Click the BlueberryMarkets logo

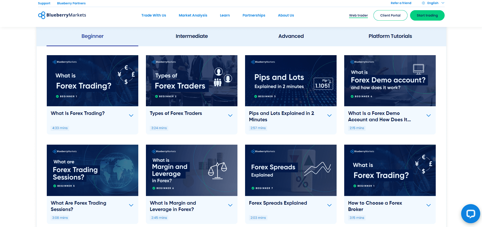coord(62,15)
